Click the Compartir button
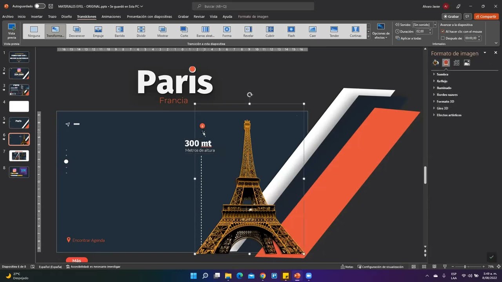Image resolution: width=502 pixels, height=282 pixels. (486, 16)
